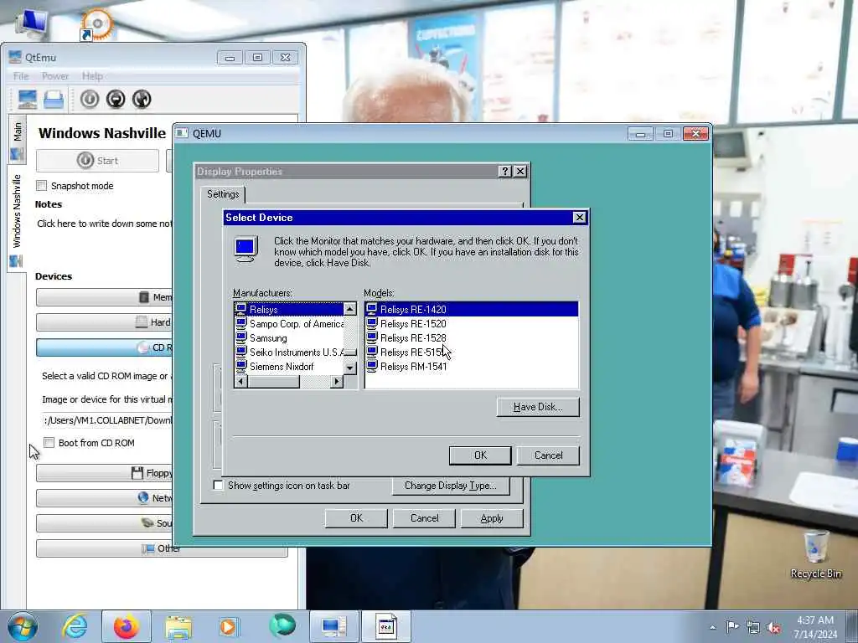Select Sampo Corp. of America manufacturer

288,324
